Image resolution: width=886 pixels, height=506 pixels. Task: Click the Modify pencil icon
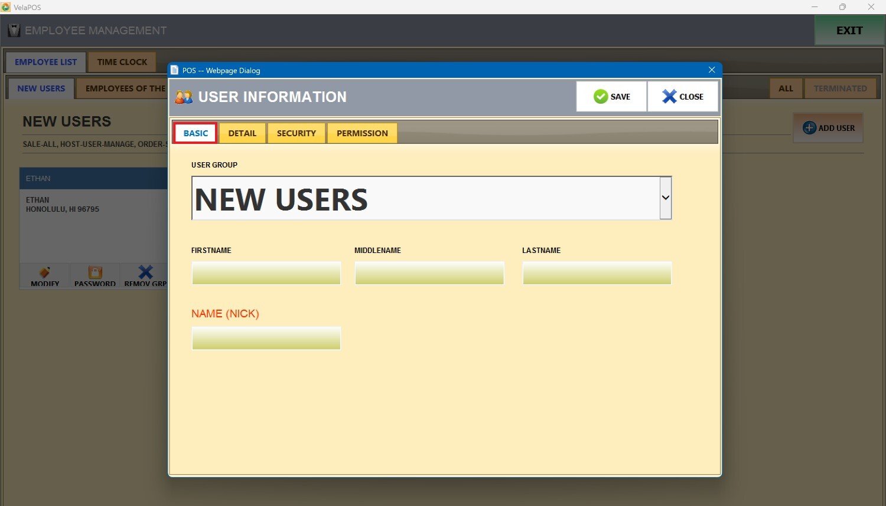click(45, 272)
